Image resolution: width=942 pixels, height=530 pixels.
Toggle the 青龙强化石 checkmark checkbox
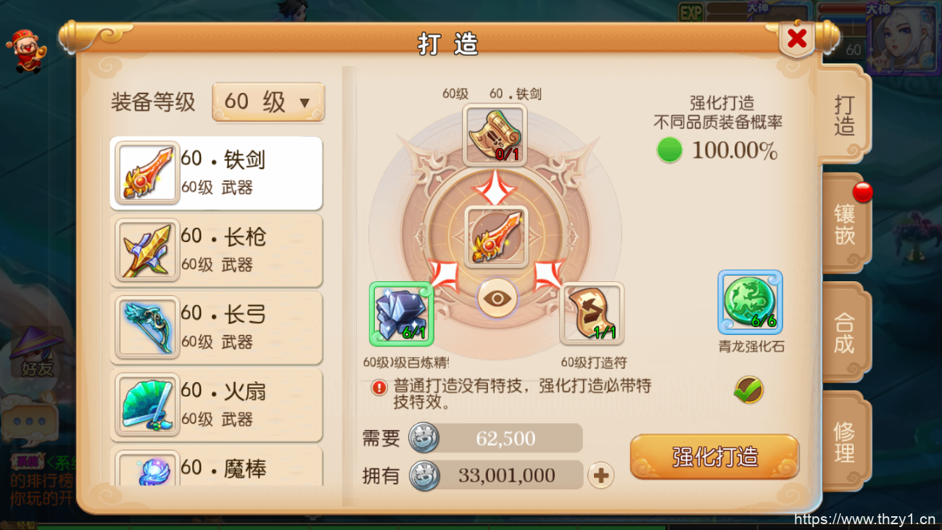click(748, 390)
